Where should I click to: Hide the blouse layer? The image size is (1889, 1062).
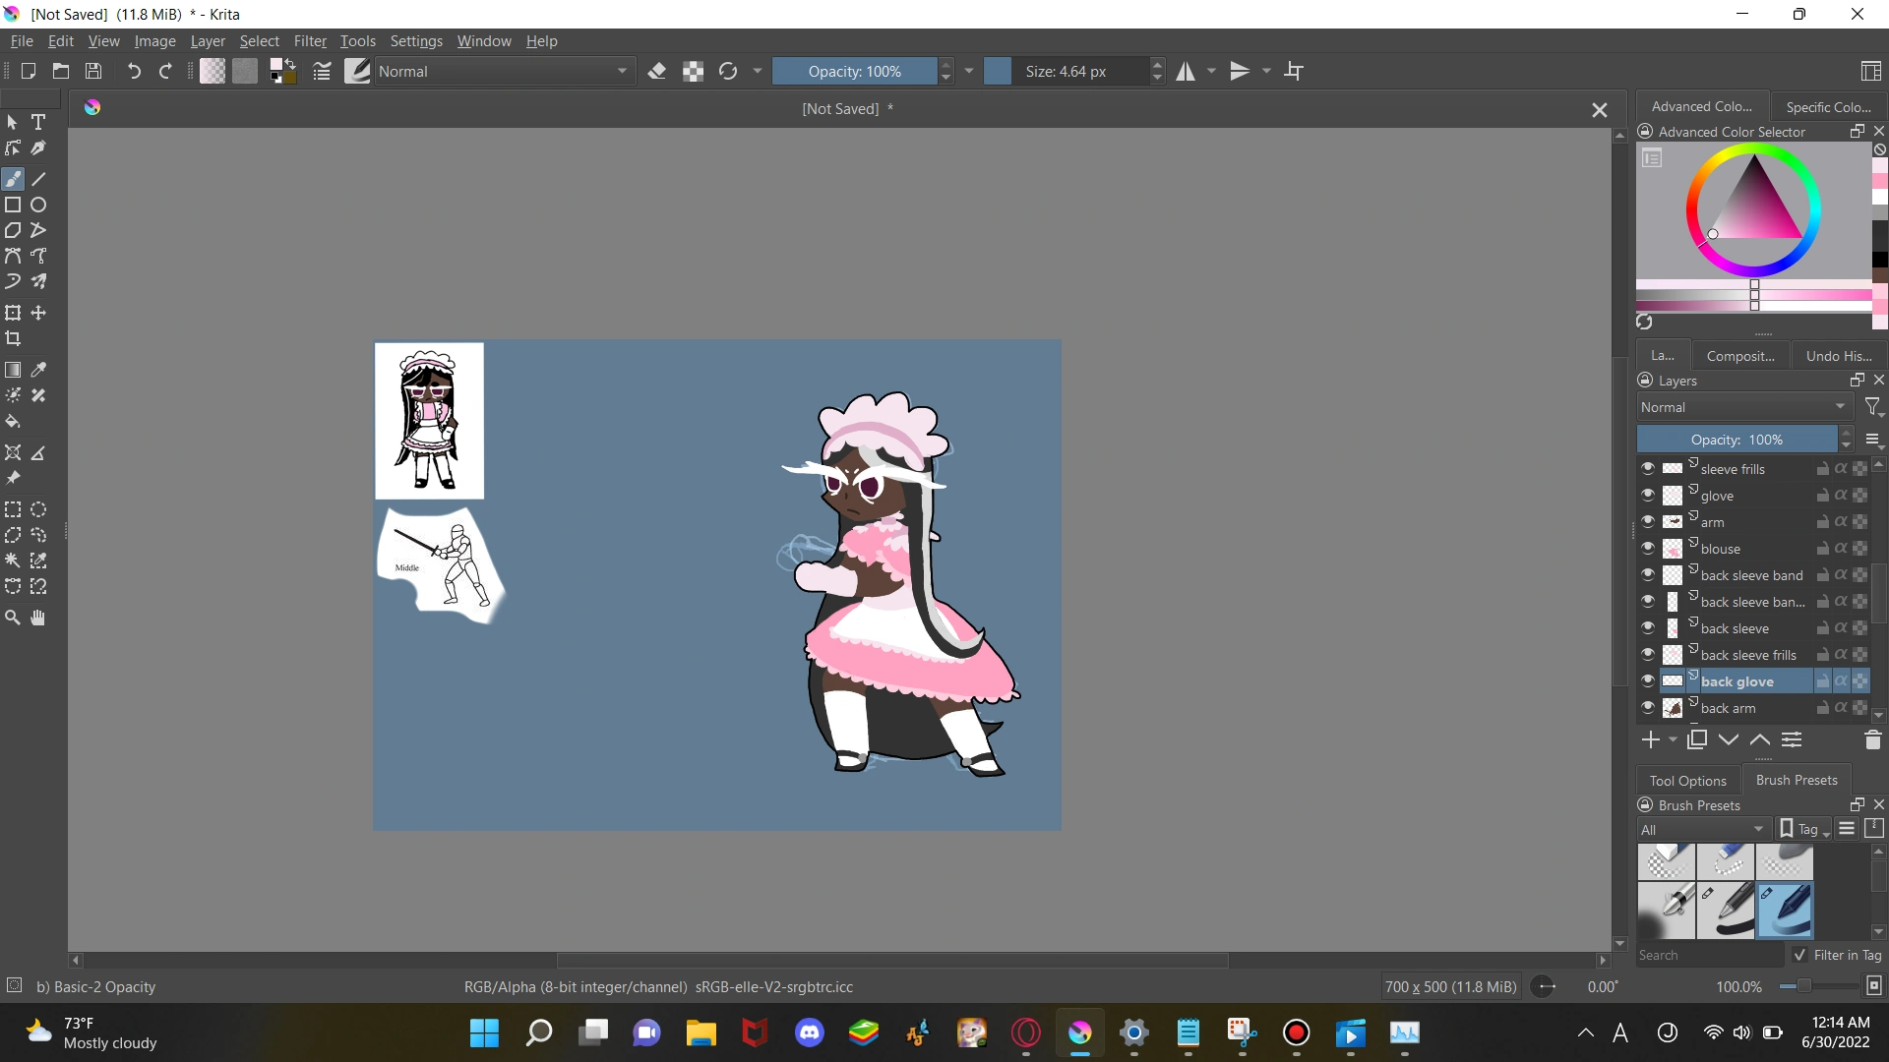pos(1649,548)
